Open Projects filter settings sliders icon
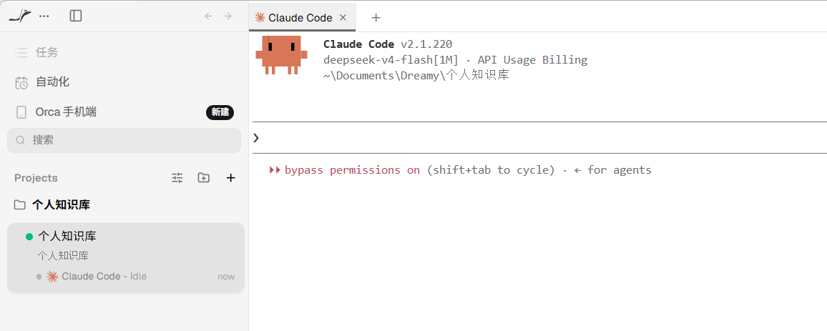Viewport: 827px width, 331px height. [x=177, y=178]
